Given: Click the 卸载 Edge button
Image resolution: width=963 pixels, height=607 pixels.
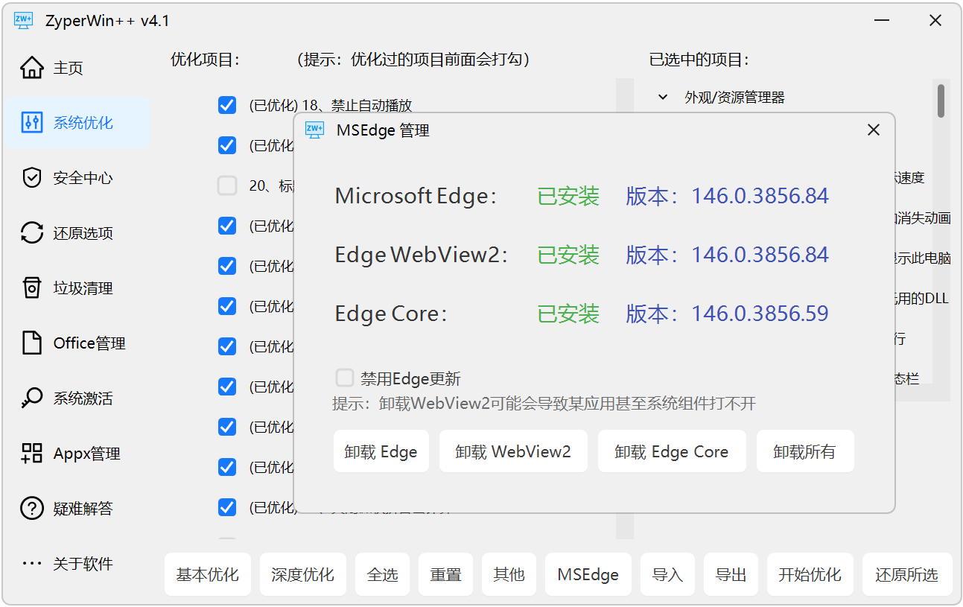Looking at the screenshot, I should [381, 451].
